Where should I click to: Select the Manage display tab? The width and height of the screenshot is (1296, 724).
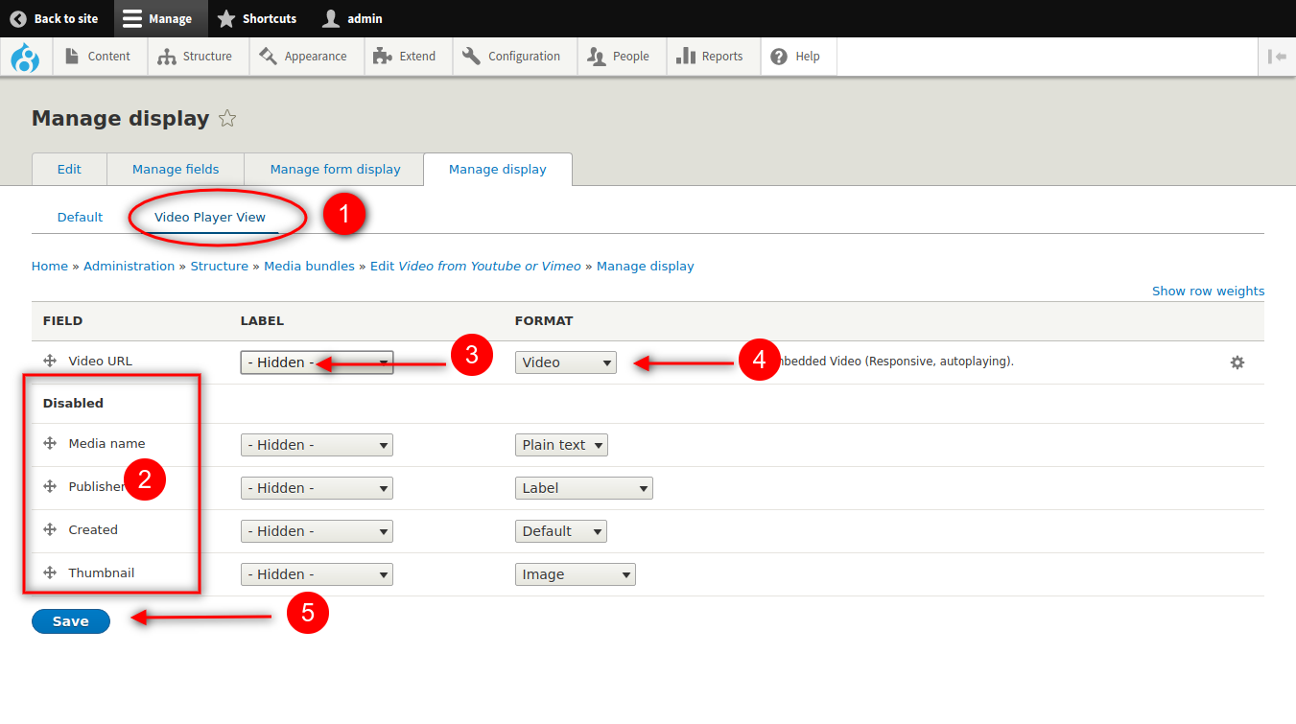tap(498, 169)
